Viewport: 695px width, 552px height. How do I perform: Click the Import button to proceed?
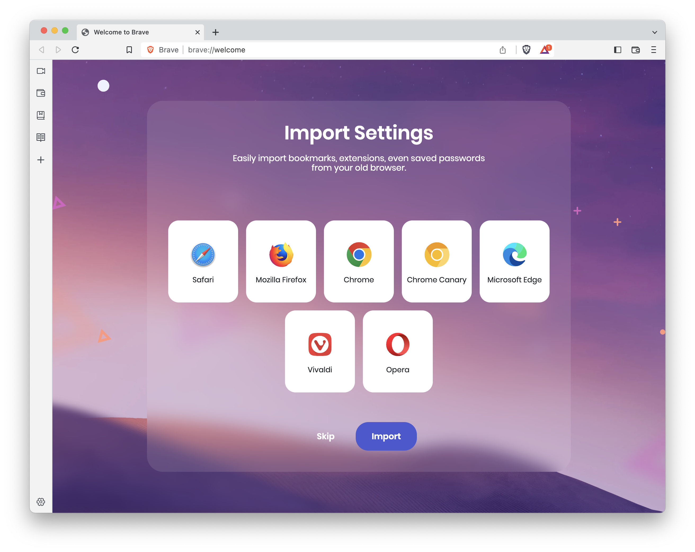click(x=386, y=436)
